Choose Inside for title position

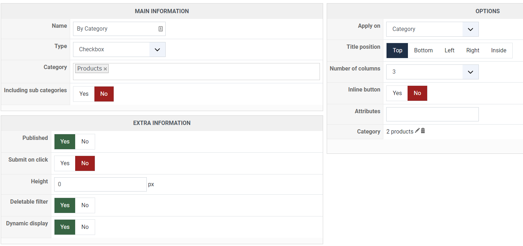click(498, 51)
